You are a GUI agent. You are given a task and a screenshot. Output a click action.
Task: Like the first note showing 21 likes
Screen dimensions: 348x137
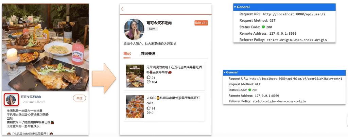[x=148, y=78]
